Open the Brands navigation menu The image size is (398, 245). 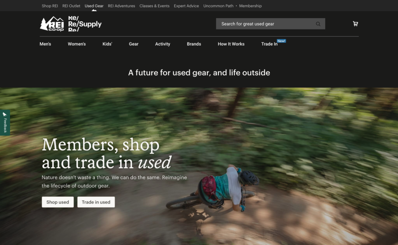pos(194,44)
